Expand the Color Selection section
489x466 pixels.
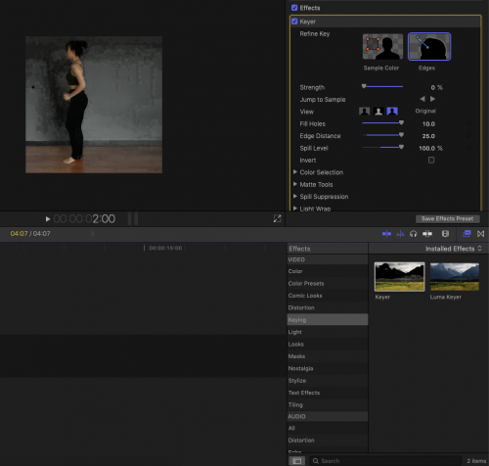click(295, 172)
